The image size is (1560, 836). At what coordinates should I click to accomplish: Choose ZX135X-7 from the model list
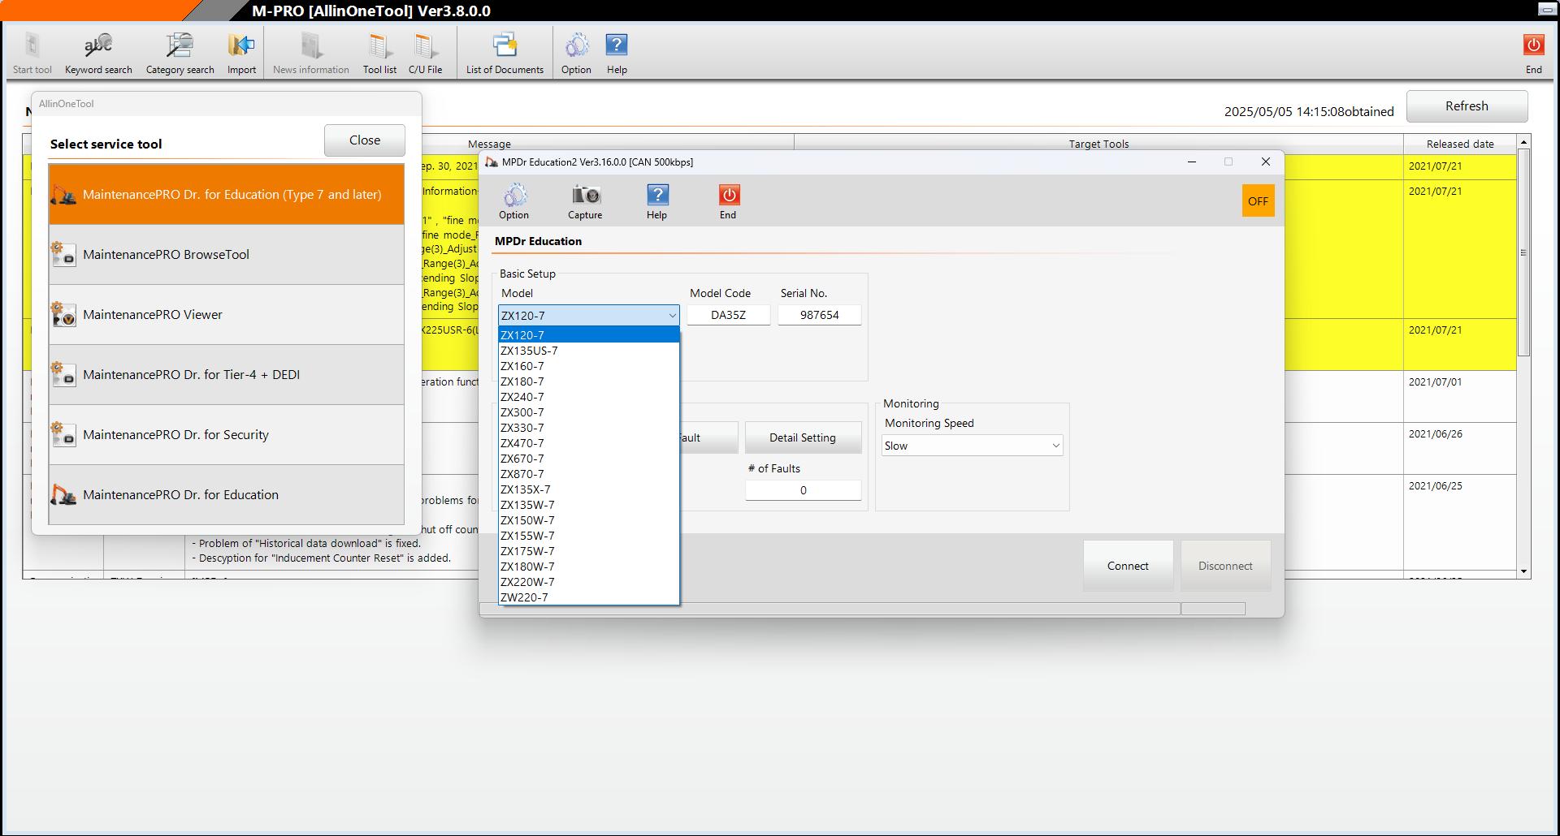point(589,489)
